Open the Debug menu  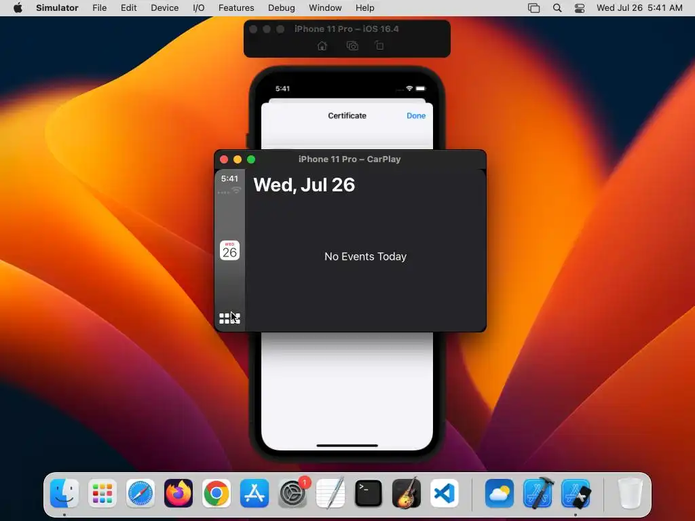[282, 8]
